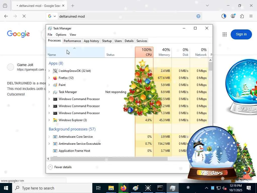Open the Options menu in Task Manager
This screenshot has height=193, width=257.
click(x=61, y=35)
